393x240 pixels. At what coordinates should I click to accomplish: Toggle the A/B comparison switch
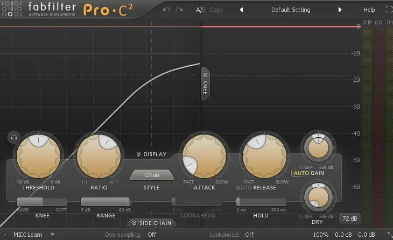point(200,10)
